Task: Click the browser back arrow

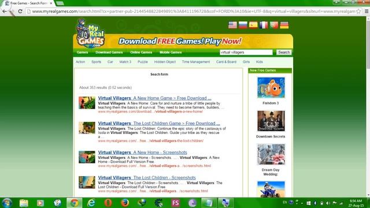Action: click(5, 11)
